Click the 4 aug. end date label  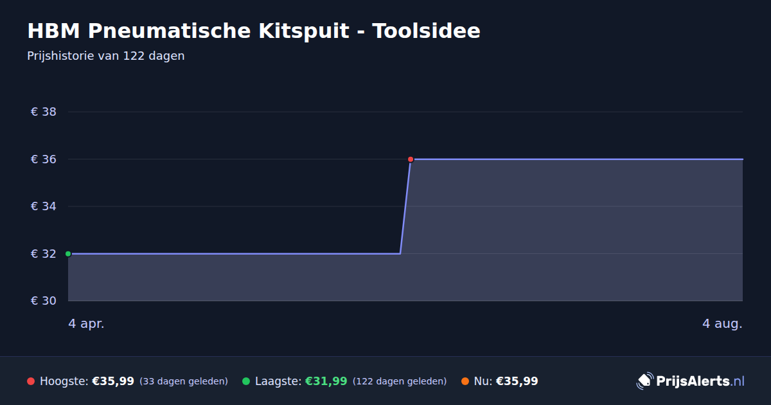722,323
